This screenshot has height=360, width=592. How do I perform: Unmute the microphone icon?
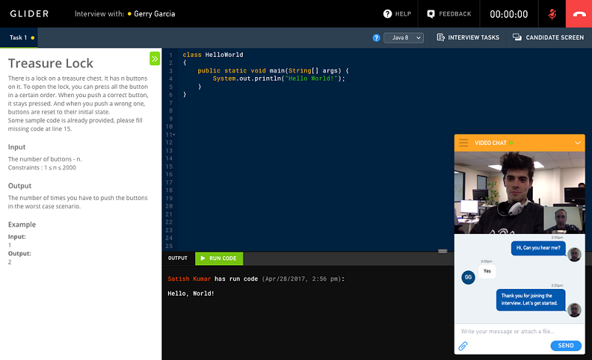pos(552,14)
